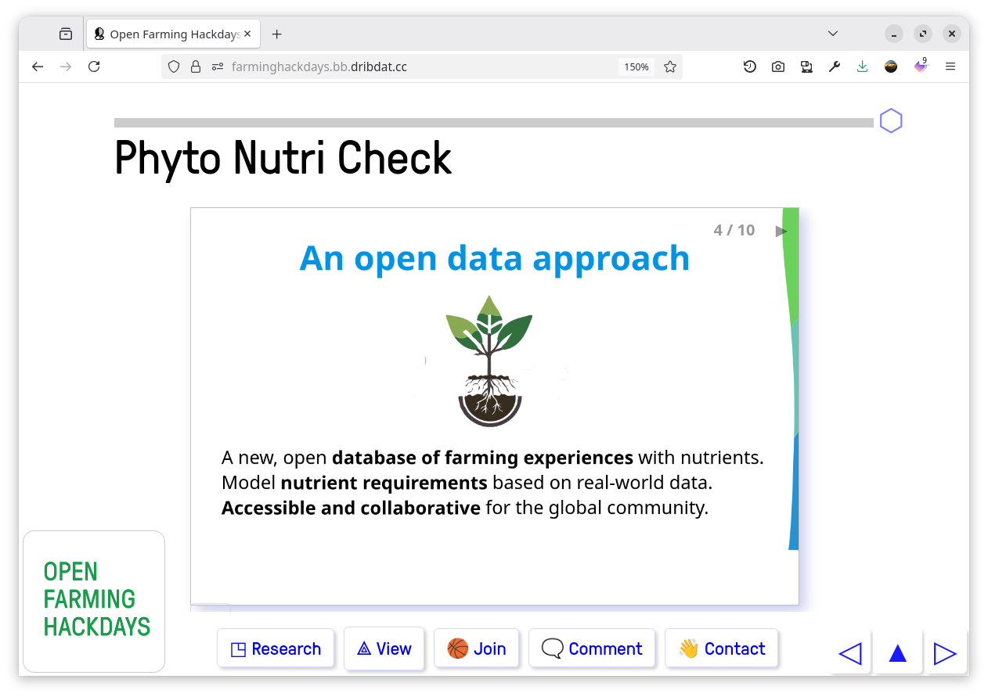Click the hexagon logo beside the progress bar

(x=891, y=121)
